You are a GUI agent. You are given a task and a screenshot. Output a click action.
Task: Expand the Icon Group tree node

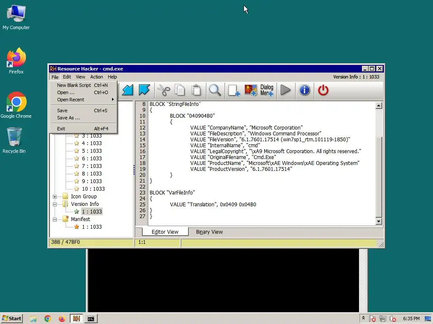pos(55,197)
